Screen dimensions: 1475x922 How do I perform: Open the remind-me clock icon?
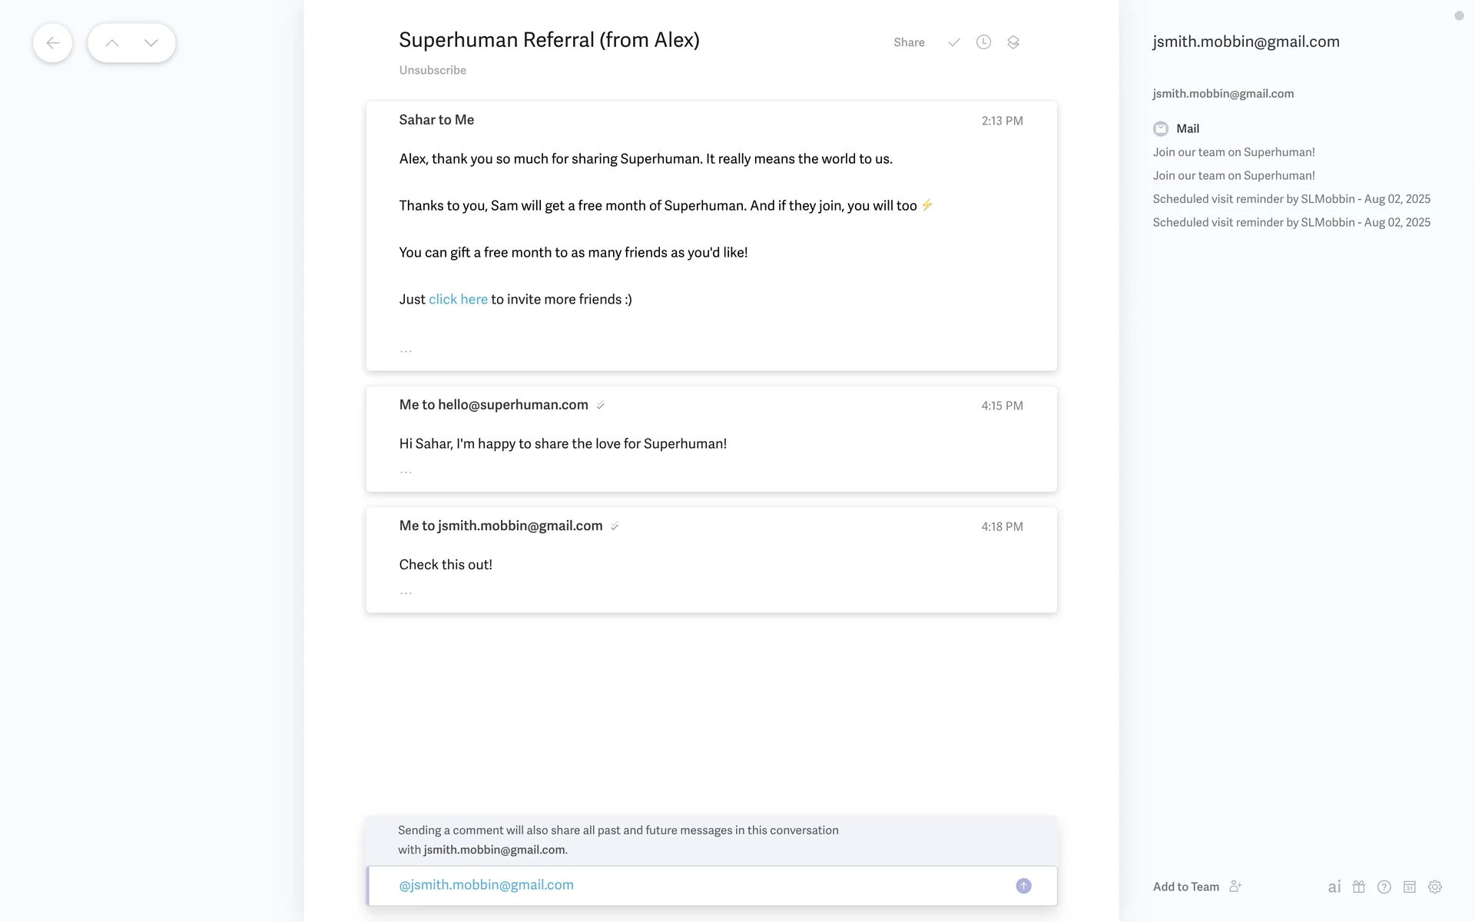[x=983, y=42]
